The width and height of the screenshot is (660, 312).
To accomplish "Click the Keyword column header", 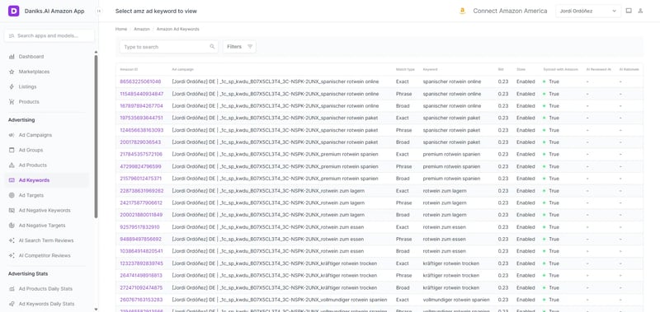I will tap(430, 69).
